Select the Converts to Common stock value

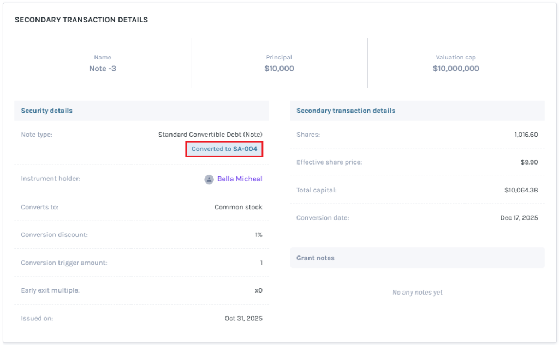pos(238,206)
